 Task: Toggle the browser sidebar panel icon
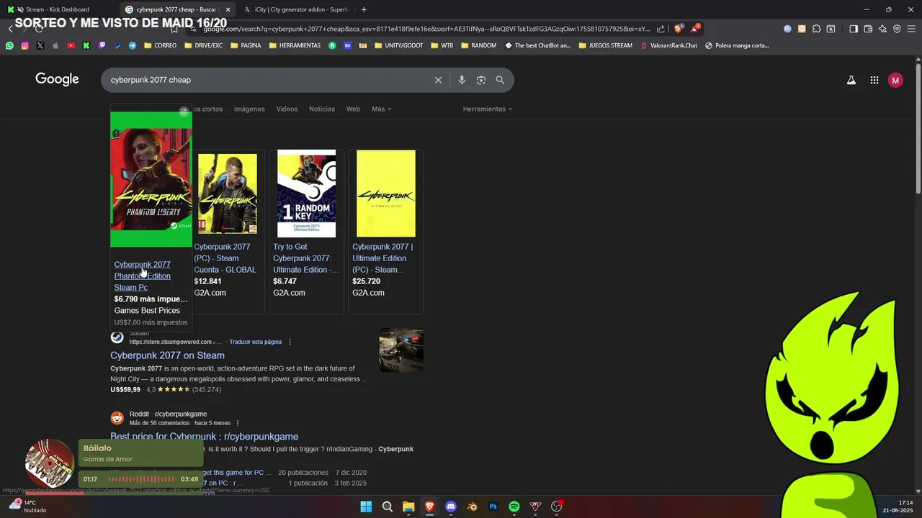pyautogui.click(x=854, y=29)
